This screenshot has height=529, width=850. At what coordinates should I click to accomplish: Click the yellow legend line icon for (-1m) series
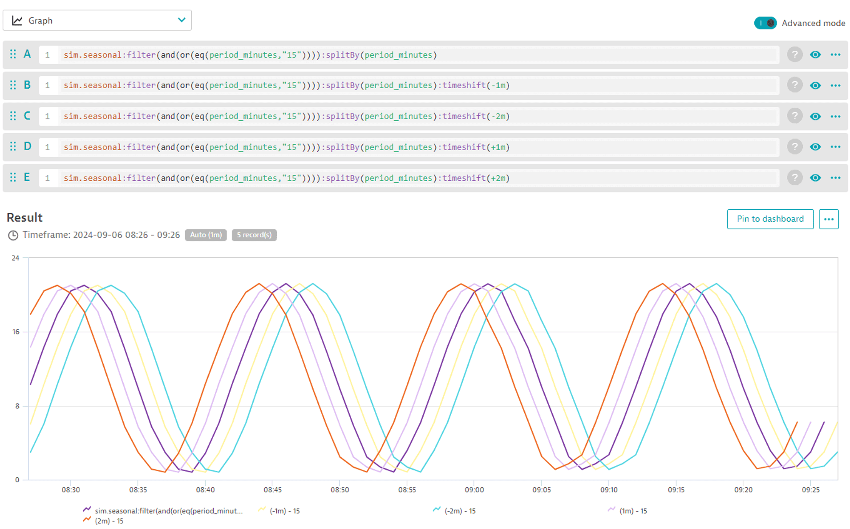(261, 511)
